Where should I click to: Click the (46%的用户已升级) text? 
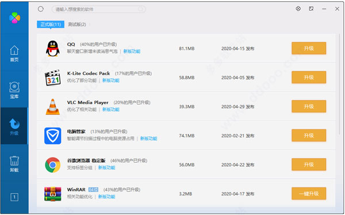pyautogui.click(x=129, y=160)
